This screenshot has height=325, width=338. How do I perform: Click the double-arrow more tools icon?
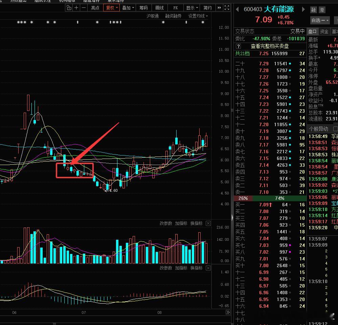220,8
